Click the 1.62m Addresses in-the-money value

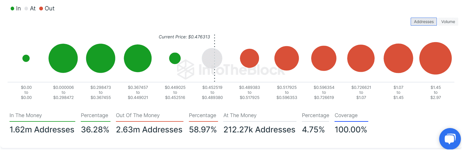point(42,130)
